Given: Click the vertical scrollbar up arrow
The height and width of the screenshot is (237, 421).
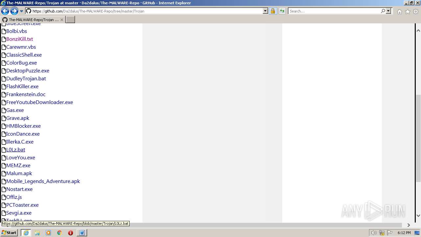Looking at the screenshot, I should pyautogui.click(x=418, y=31).
